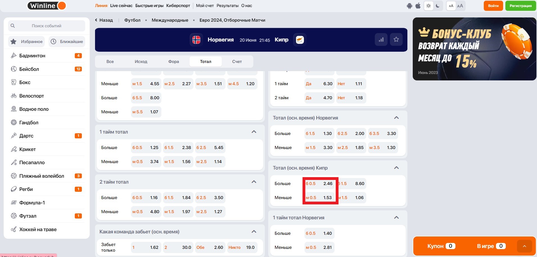The height and width of the screenshot is (257, 537).
Task: Collapse Какая команда забьет section
Action: [254, 232]
